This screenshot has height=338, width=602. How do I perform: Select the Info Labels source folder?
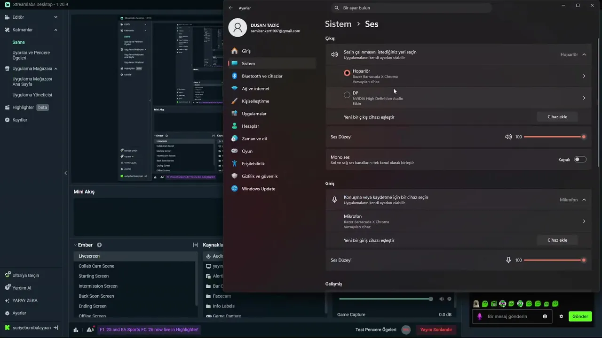pos(223,306)
